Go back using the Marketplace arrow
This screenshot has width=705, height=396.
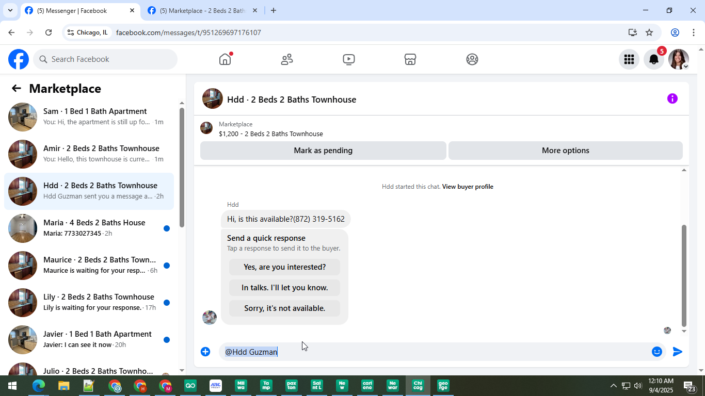tap(17, 89)
